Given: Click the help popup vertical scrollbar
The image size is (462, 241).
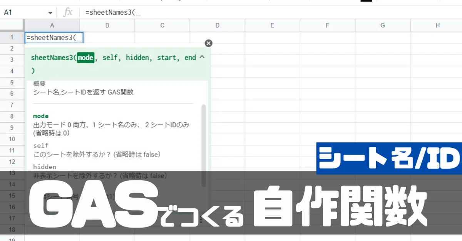Looking at the screenshot, I should (204, 145).
